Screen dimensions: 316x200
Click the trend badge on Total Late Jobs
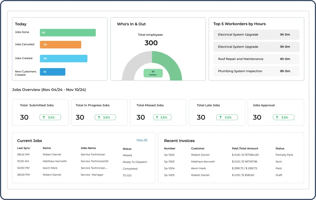(x=226, y=117)
